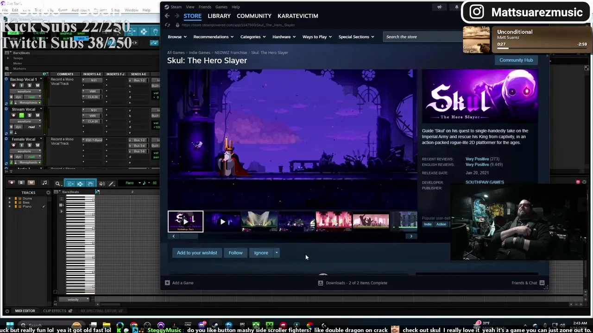Open Windows Start menu
This screenshot has width=593, height=333.
click(10, 325)
